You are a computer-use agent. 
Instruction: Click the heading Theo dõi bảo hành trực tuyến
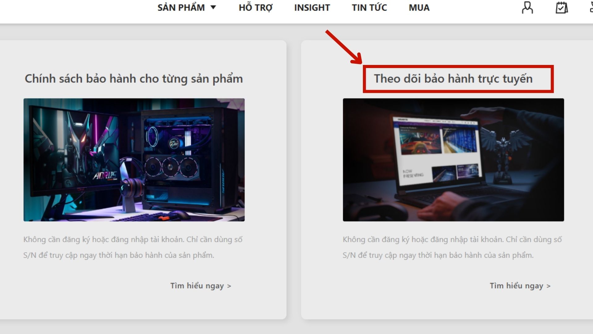[x=453, y=79]
